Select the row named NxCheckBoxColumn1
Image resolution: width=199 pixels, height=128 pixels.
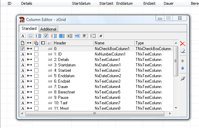point(96,49)
